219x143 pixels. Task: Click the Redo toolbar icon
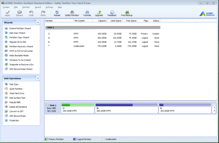tap(43, 13)
